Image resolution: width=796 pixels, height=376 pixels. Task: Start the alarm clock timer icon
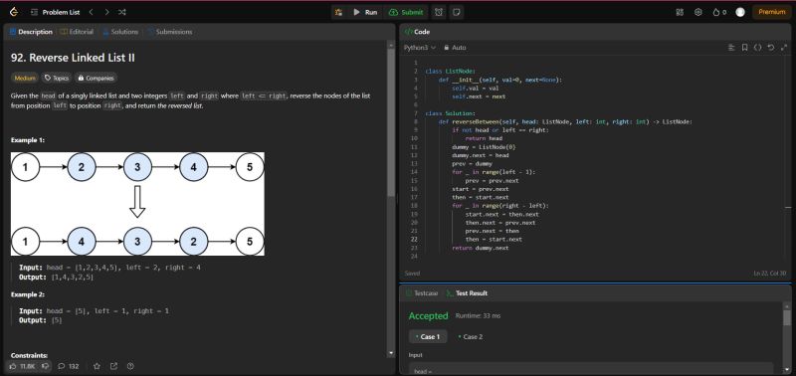point(439,12)
